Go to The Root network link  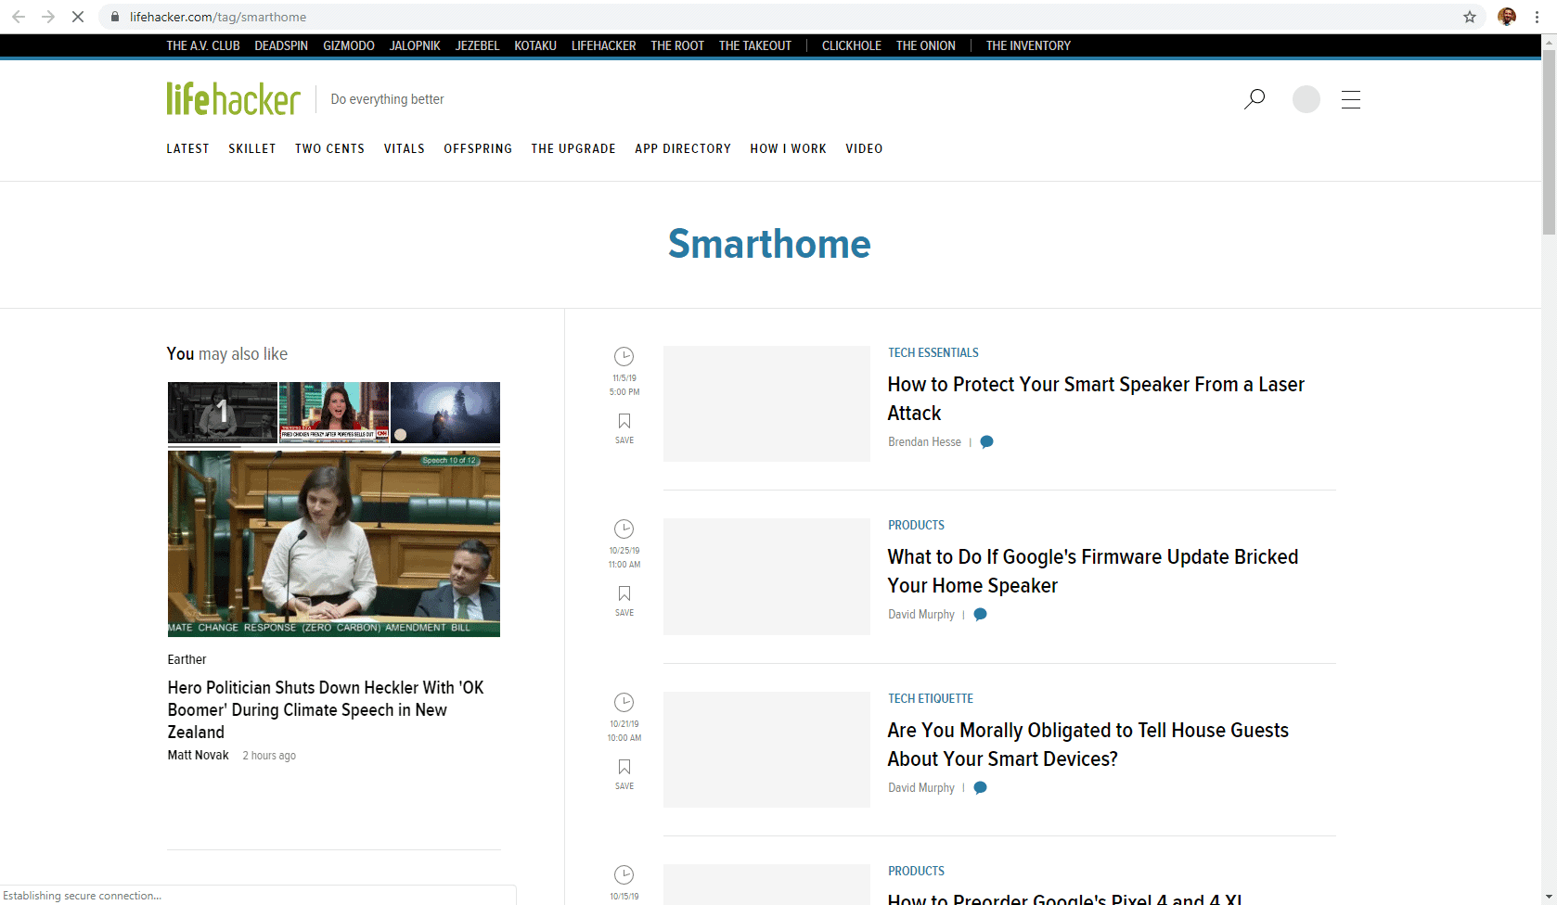(x=677, y=45)
